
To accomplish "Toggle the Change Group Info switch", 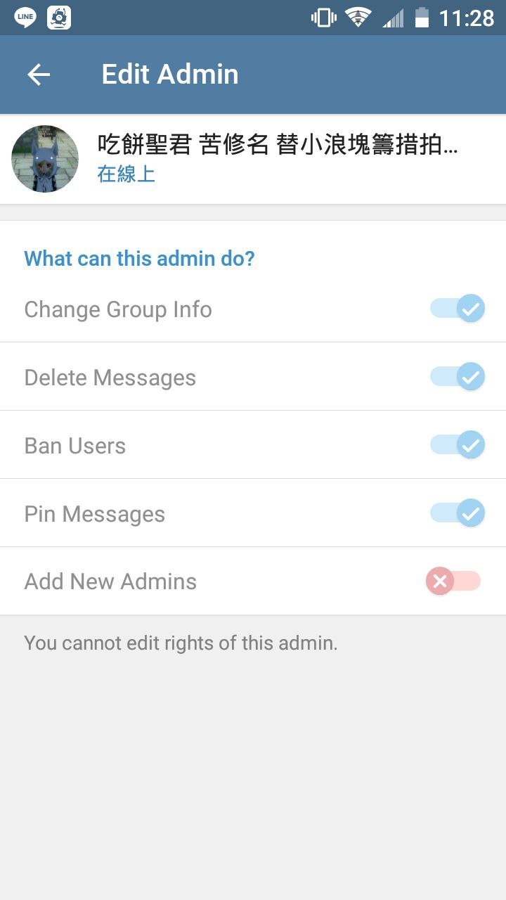I will [x=457, y=309].
